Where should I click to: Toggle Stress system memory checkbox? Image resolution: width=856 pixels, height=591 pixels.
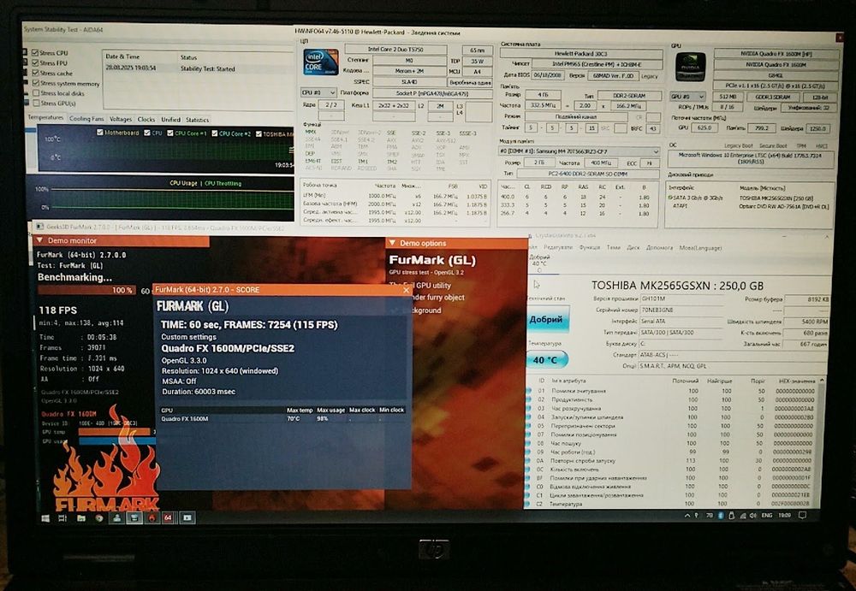click(35, 83)
